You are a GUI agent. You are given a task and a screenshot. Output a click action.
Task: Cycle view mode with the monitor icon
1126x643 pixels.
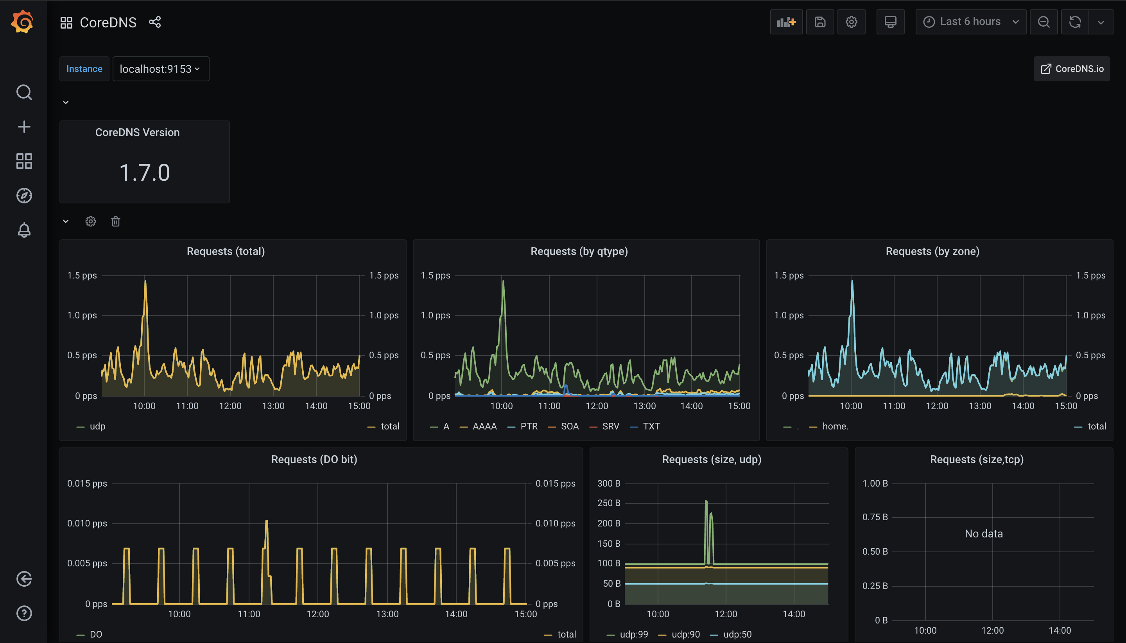[x=890, y=22]
